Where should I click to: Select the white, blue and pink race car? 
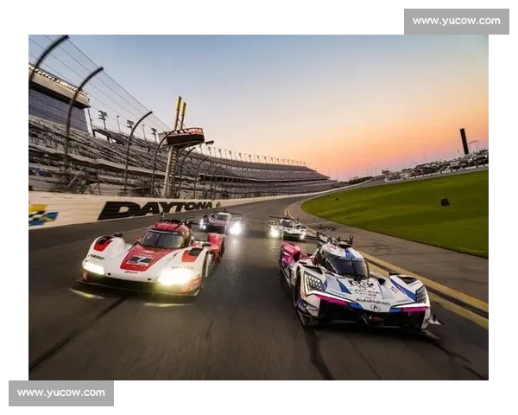click(x=354, y=284)
